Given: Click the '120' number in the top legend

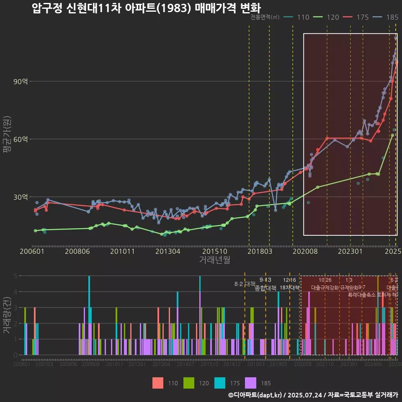Looking at the screenshot, I should tap(333, 17).
